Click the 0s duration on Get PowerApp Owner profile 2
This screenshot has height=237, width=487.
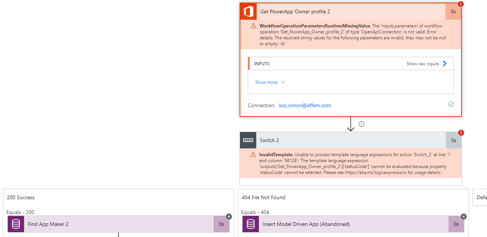(x=453, y=11)
